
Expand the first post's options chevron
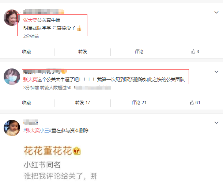click(x=216, y=12)
